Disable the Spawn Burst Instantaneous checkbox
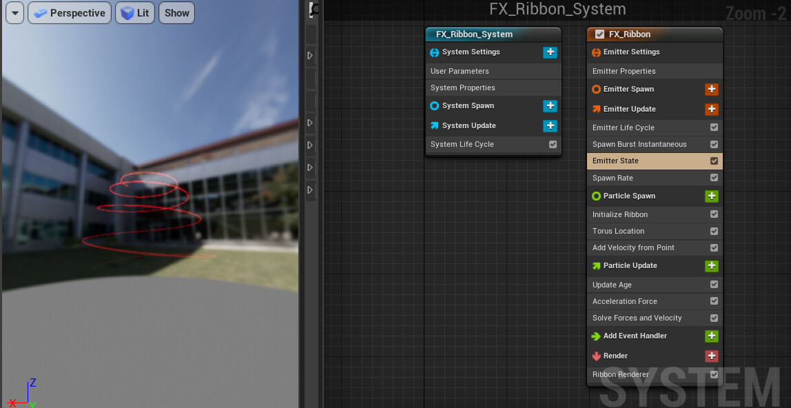The height and width of the screenshot is (408, 791). tap(714, 144)
